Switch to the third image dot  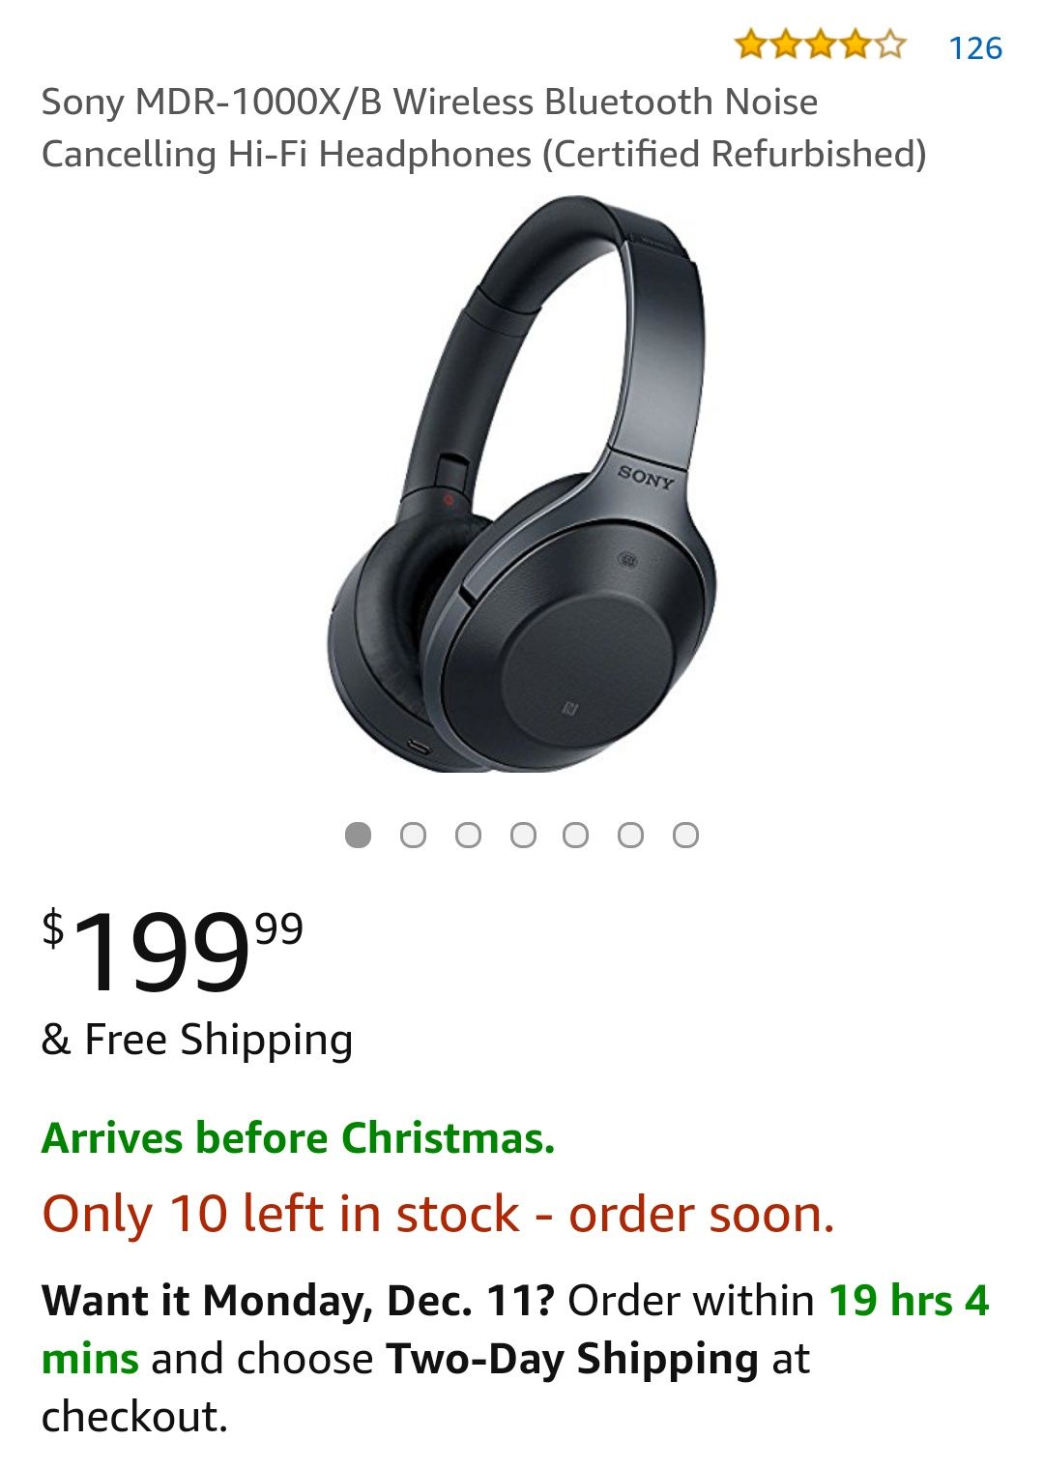[x=468, y=835]
